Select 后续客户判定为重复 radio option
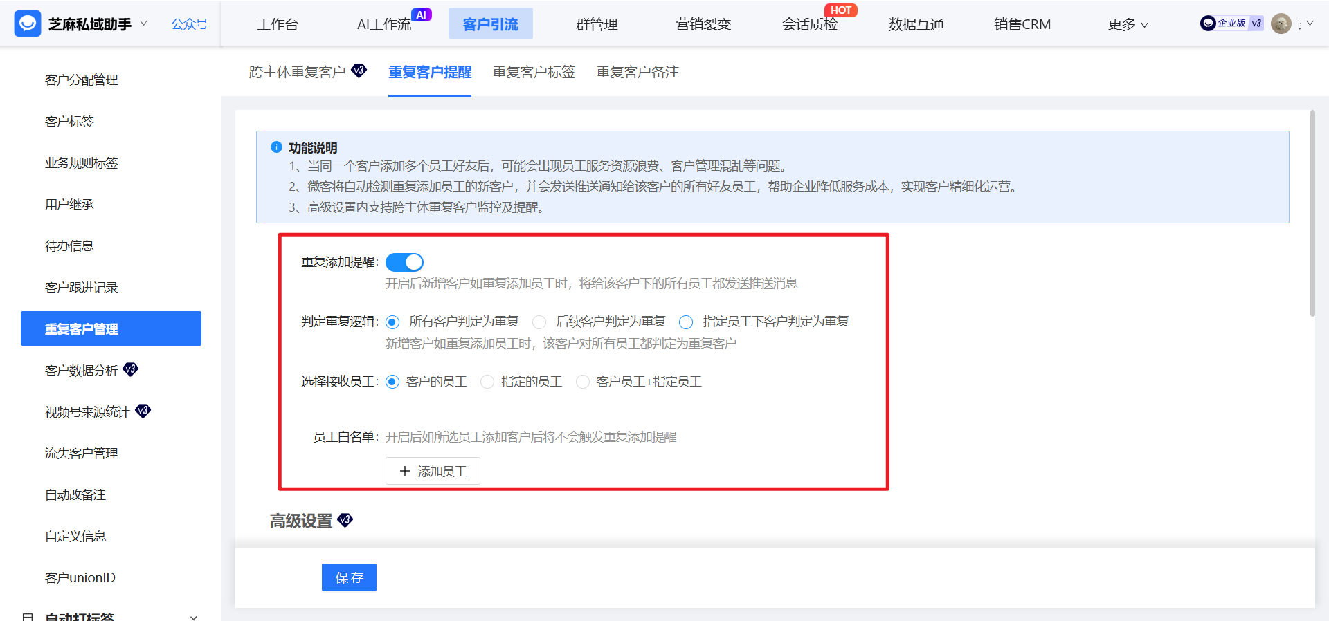 pyautogui.click(x=539, y=322)
